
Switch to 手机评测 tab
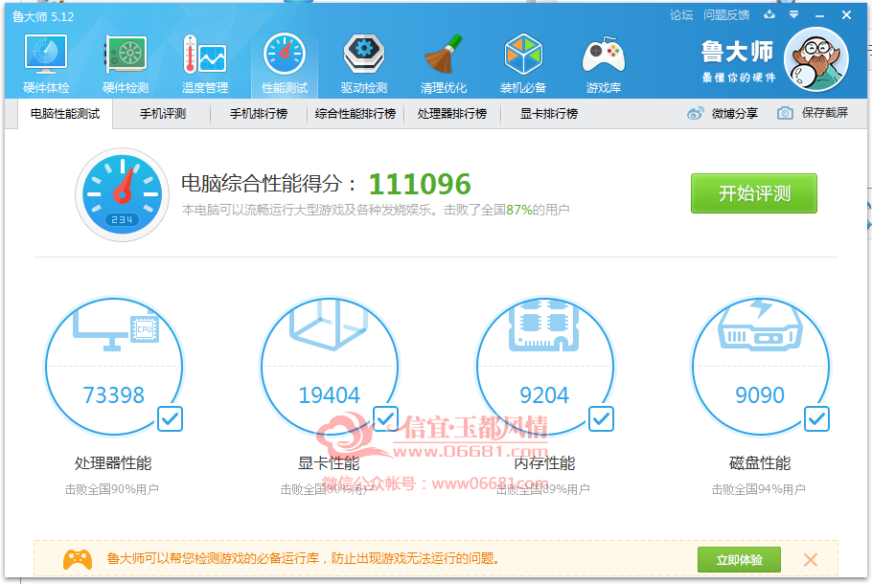click(x=162, y=114)
